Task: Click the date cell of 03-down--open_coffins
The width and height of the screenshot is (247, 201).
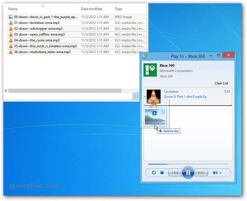Action: pyautogui.click(x=95, y=34)
